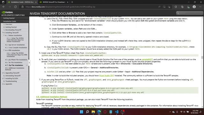Open the taskbar app with red badge
This screenshot has width=204, height=115.
point(122,112)
